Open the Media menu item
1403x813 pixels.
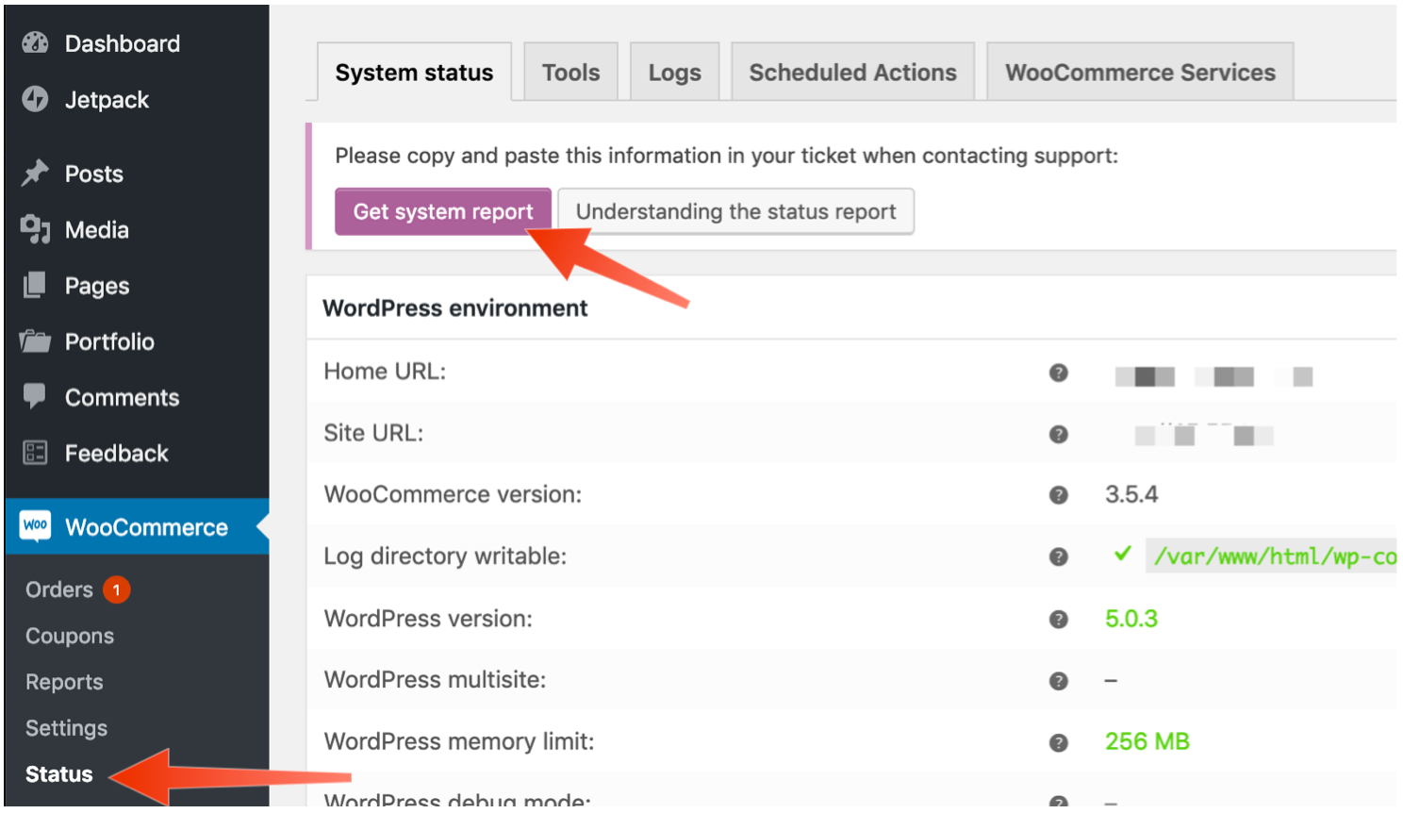(x=137, y=229)
